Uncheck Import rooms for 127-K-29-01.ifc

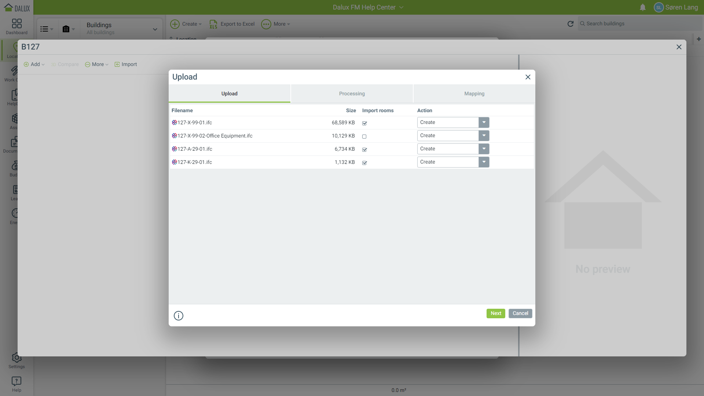(364, 163)
